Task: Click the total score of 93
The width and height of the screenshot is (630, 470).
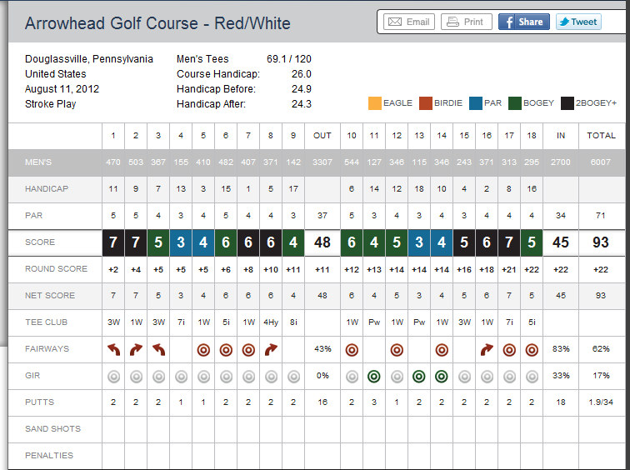Action: (602, 242)
